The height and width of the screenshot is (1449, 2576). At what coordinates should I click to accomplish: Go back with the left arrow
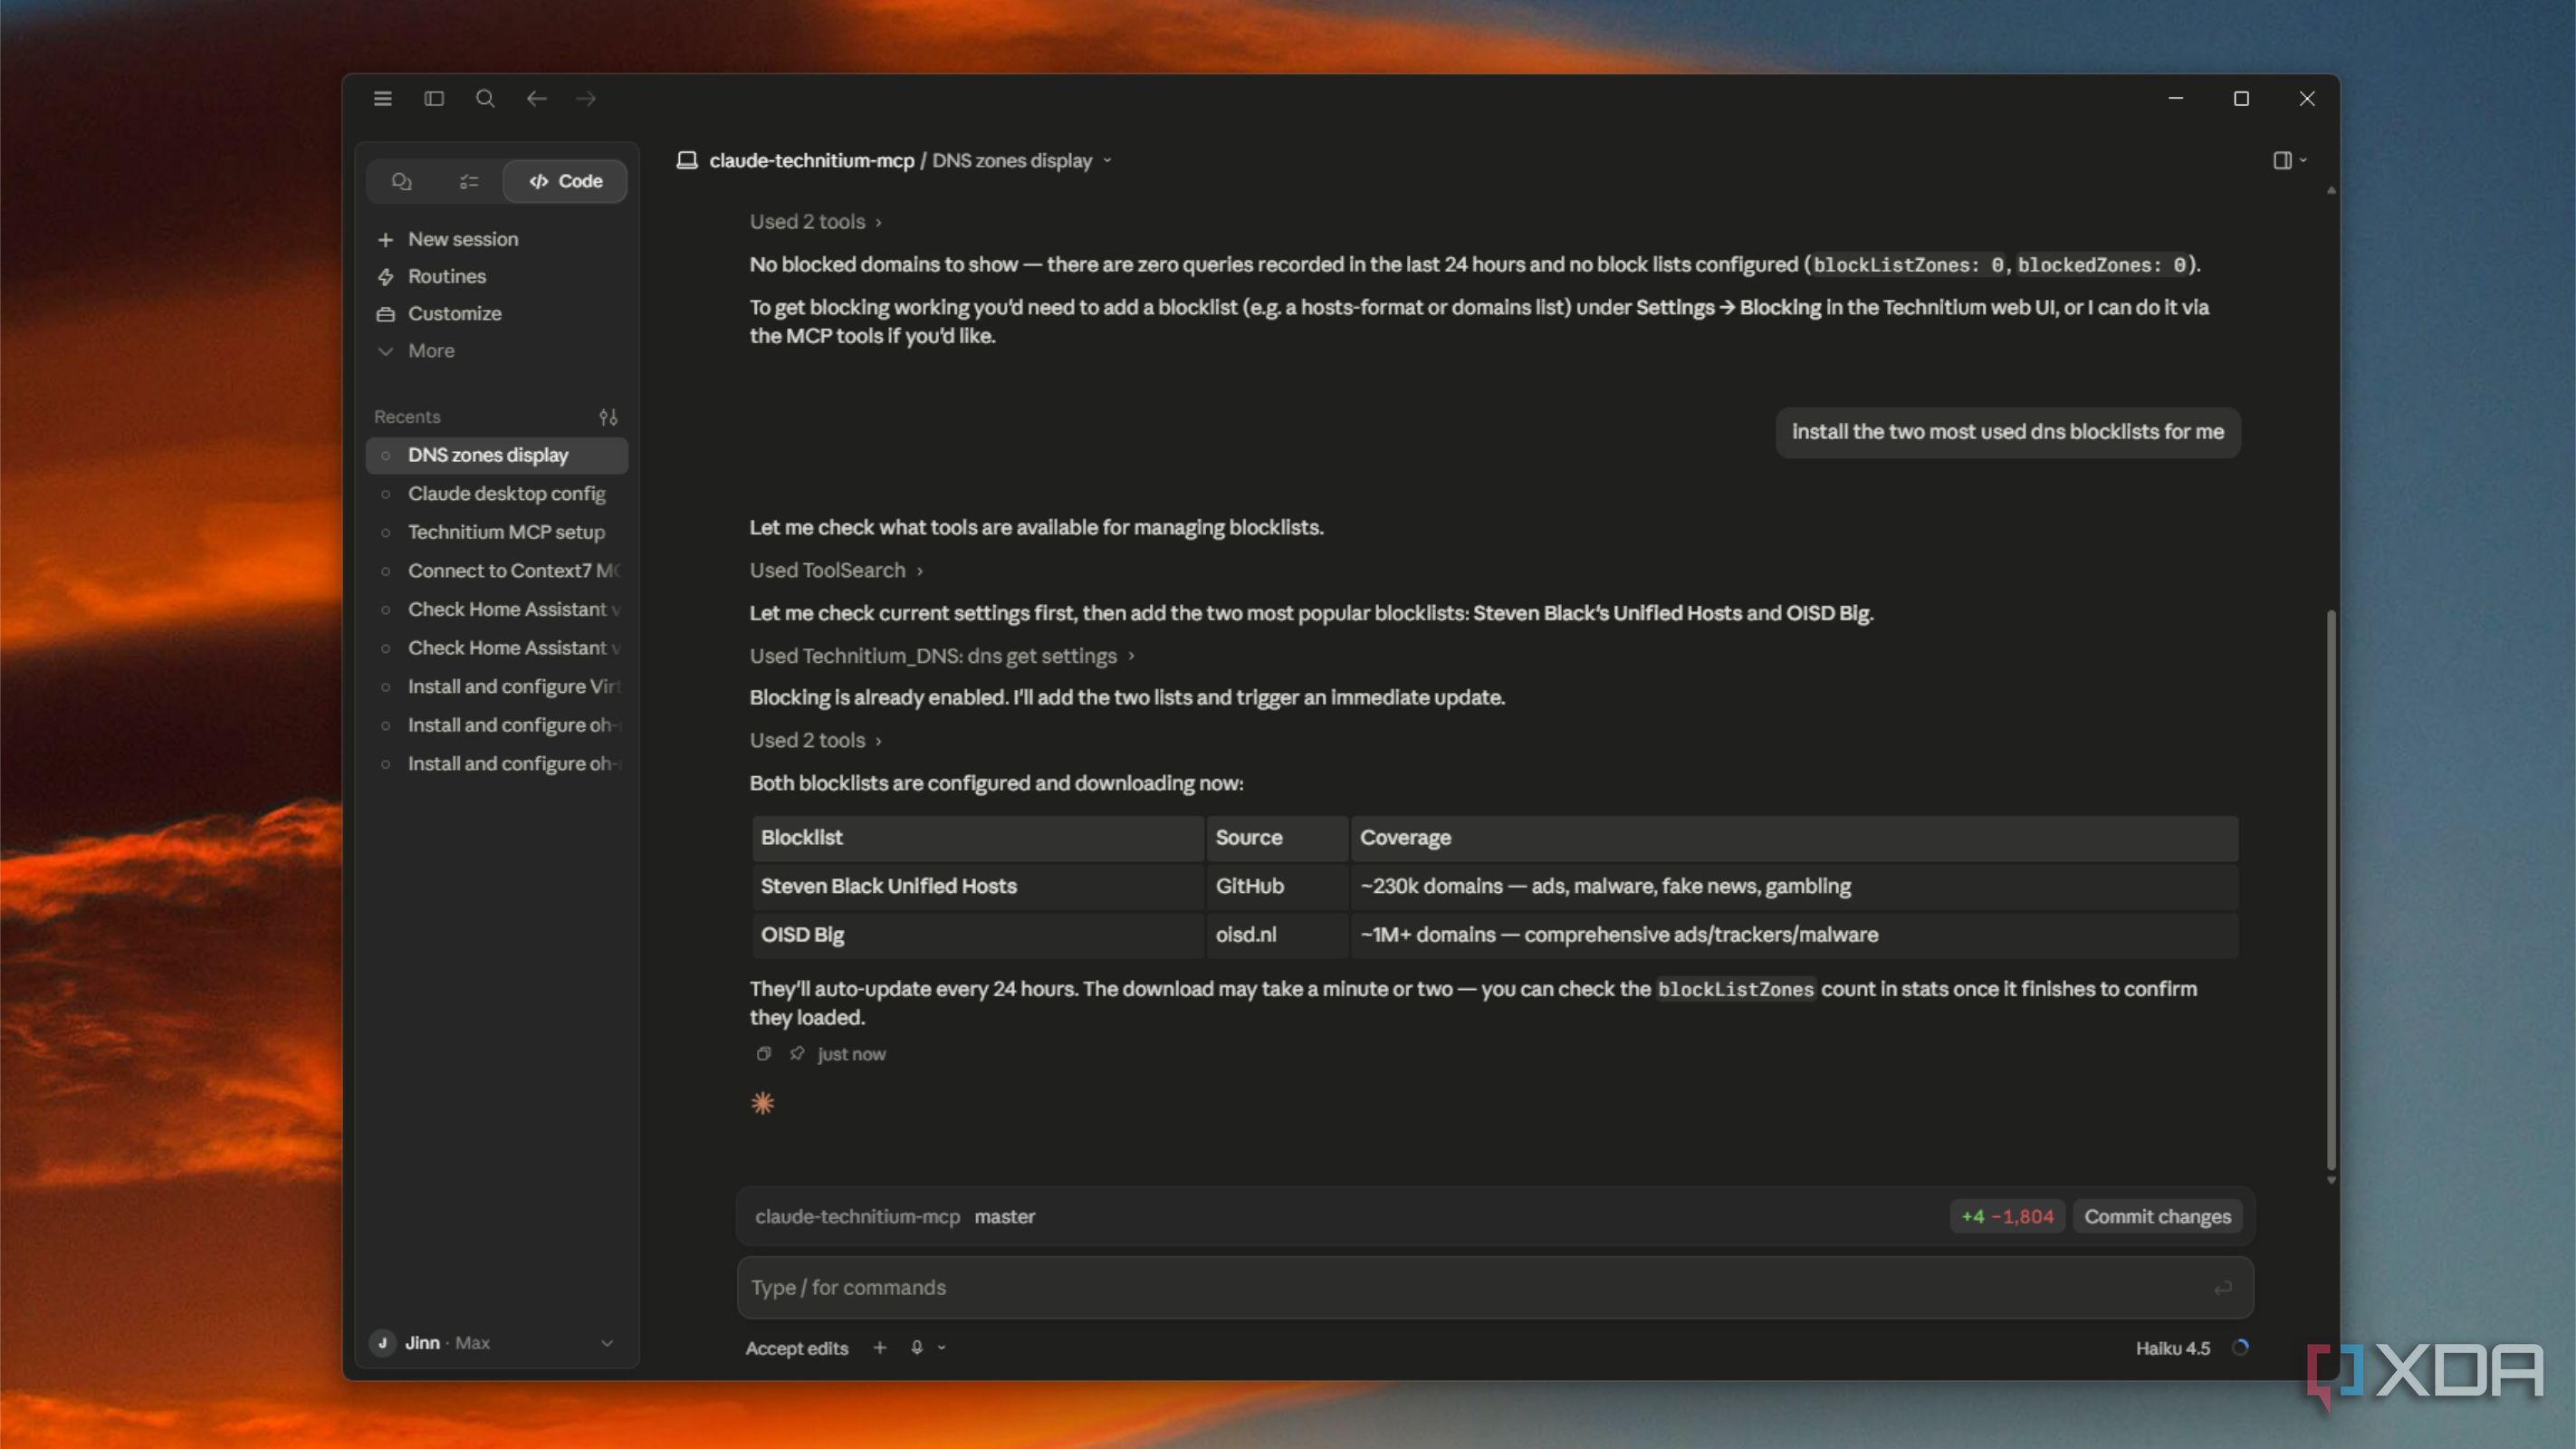(x=536, y=98)
